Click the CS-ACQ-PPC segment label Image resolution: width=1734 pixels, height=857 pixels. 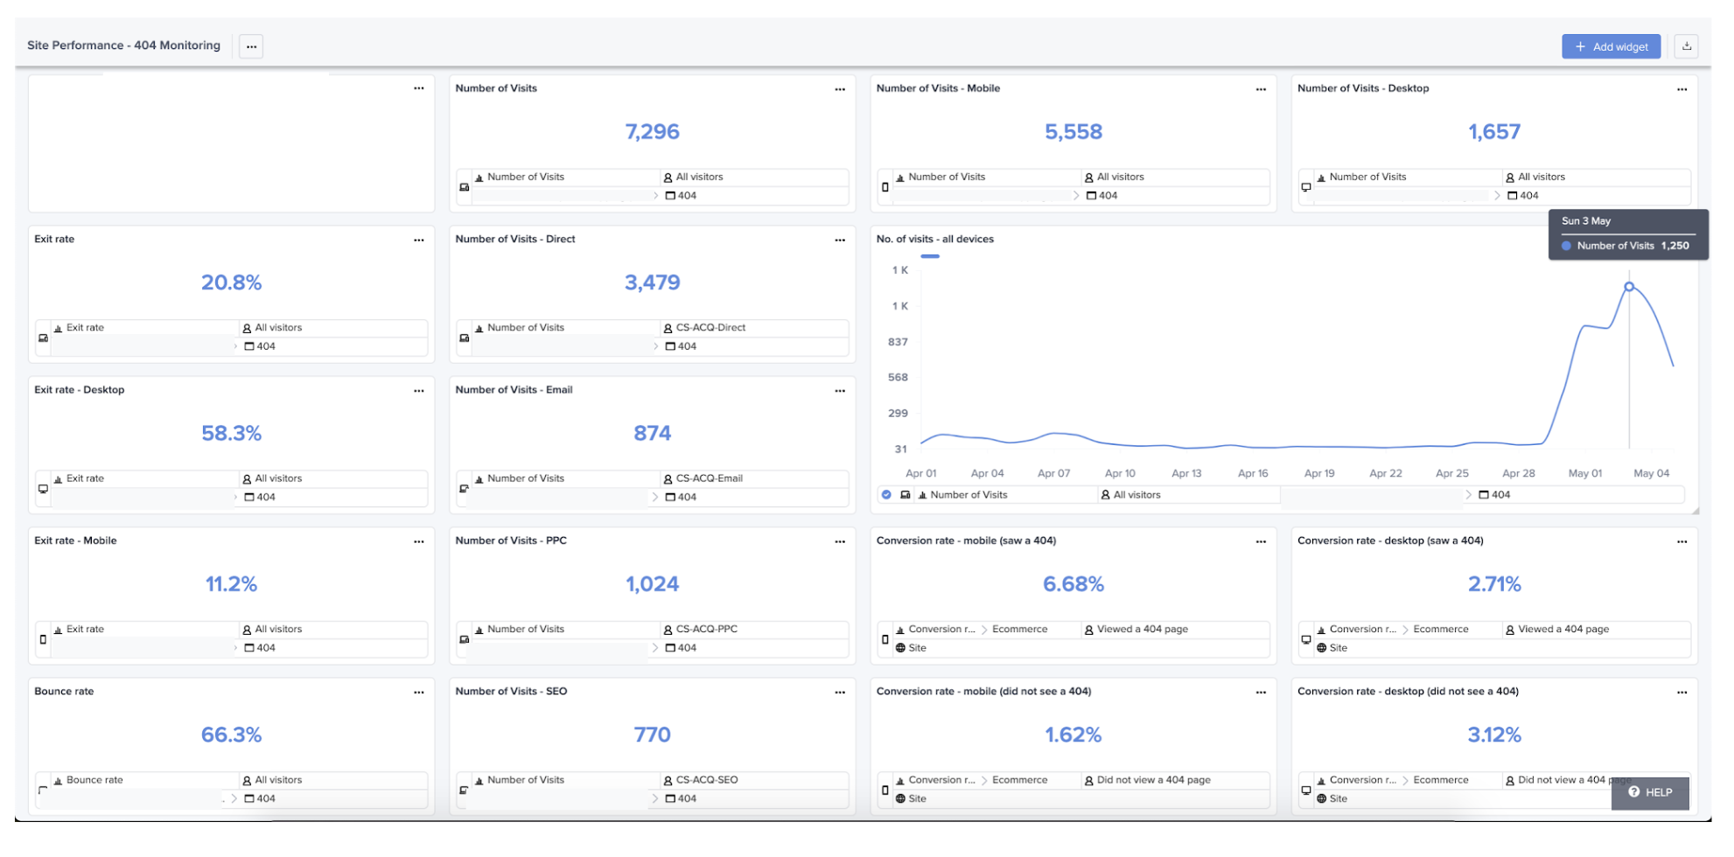706,630
